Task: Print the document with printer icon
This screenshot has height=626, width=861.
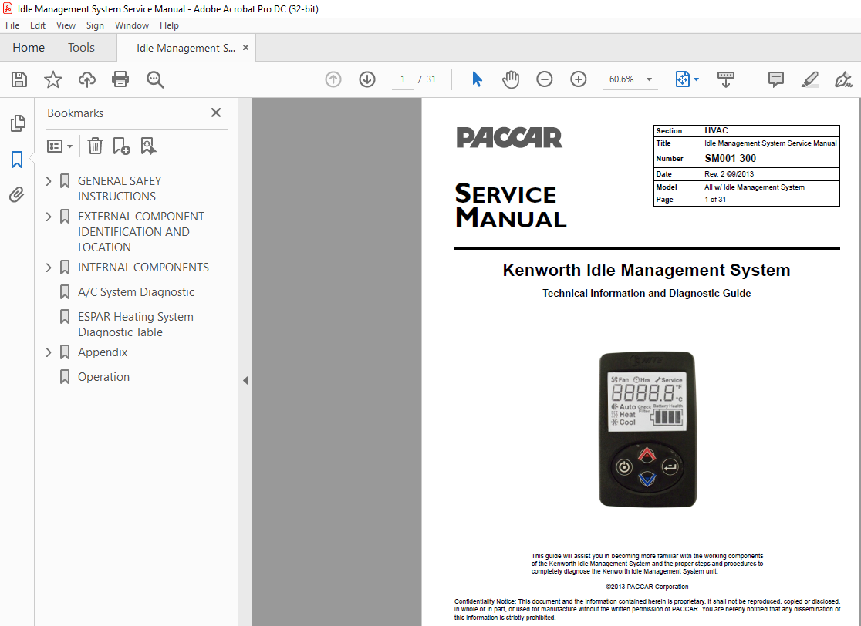Action: point(120,79)
